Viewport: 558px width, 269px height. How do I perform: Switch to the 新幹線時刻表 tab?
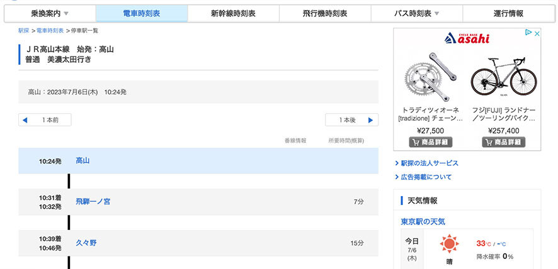[x=233, y=14]
